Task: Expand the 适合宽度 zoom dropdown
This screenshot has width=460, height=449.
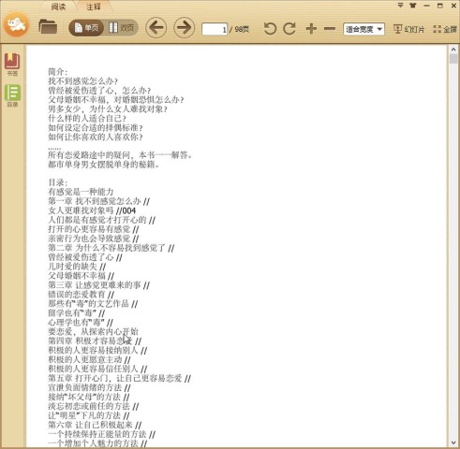Action: pos(364,29)
